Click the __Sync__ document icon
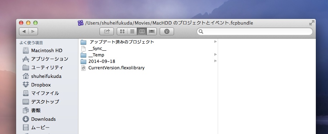 [83, 49]
